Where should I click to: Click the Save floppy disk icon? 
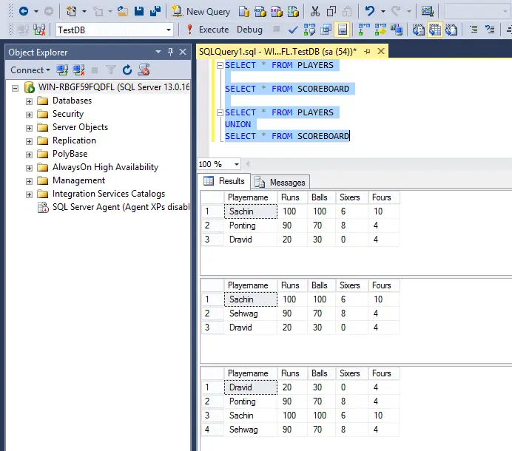tap(139, 11)
